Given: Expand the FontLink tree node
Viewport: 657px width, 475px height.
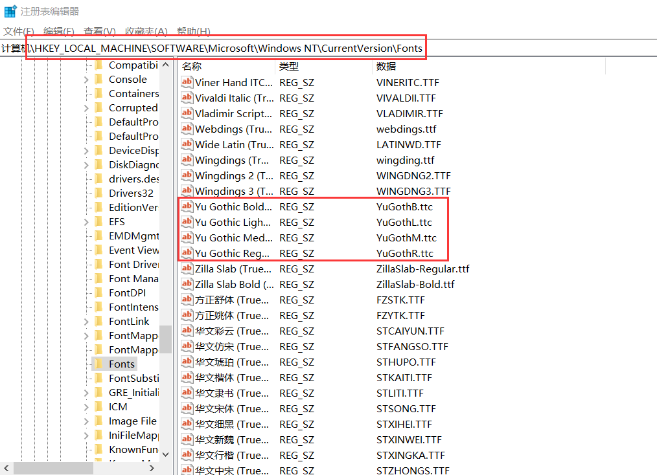Looking at the screenshot, I should [x=86, y=322].
